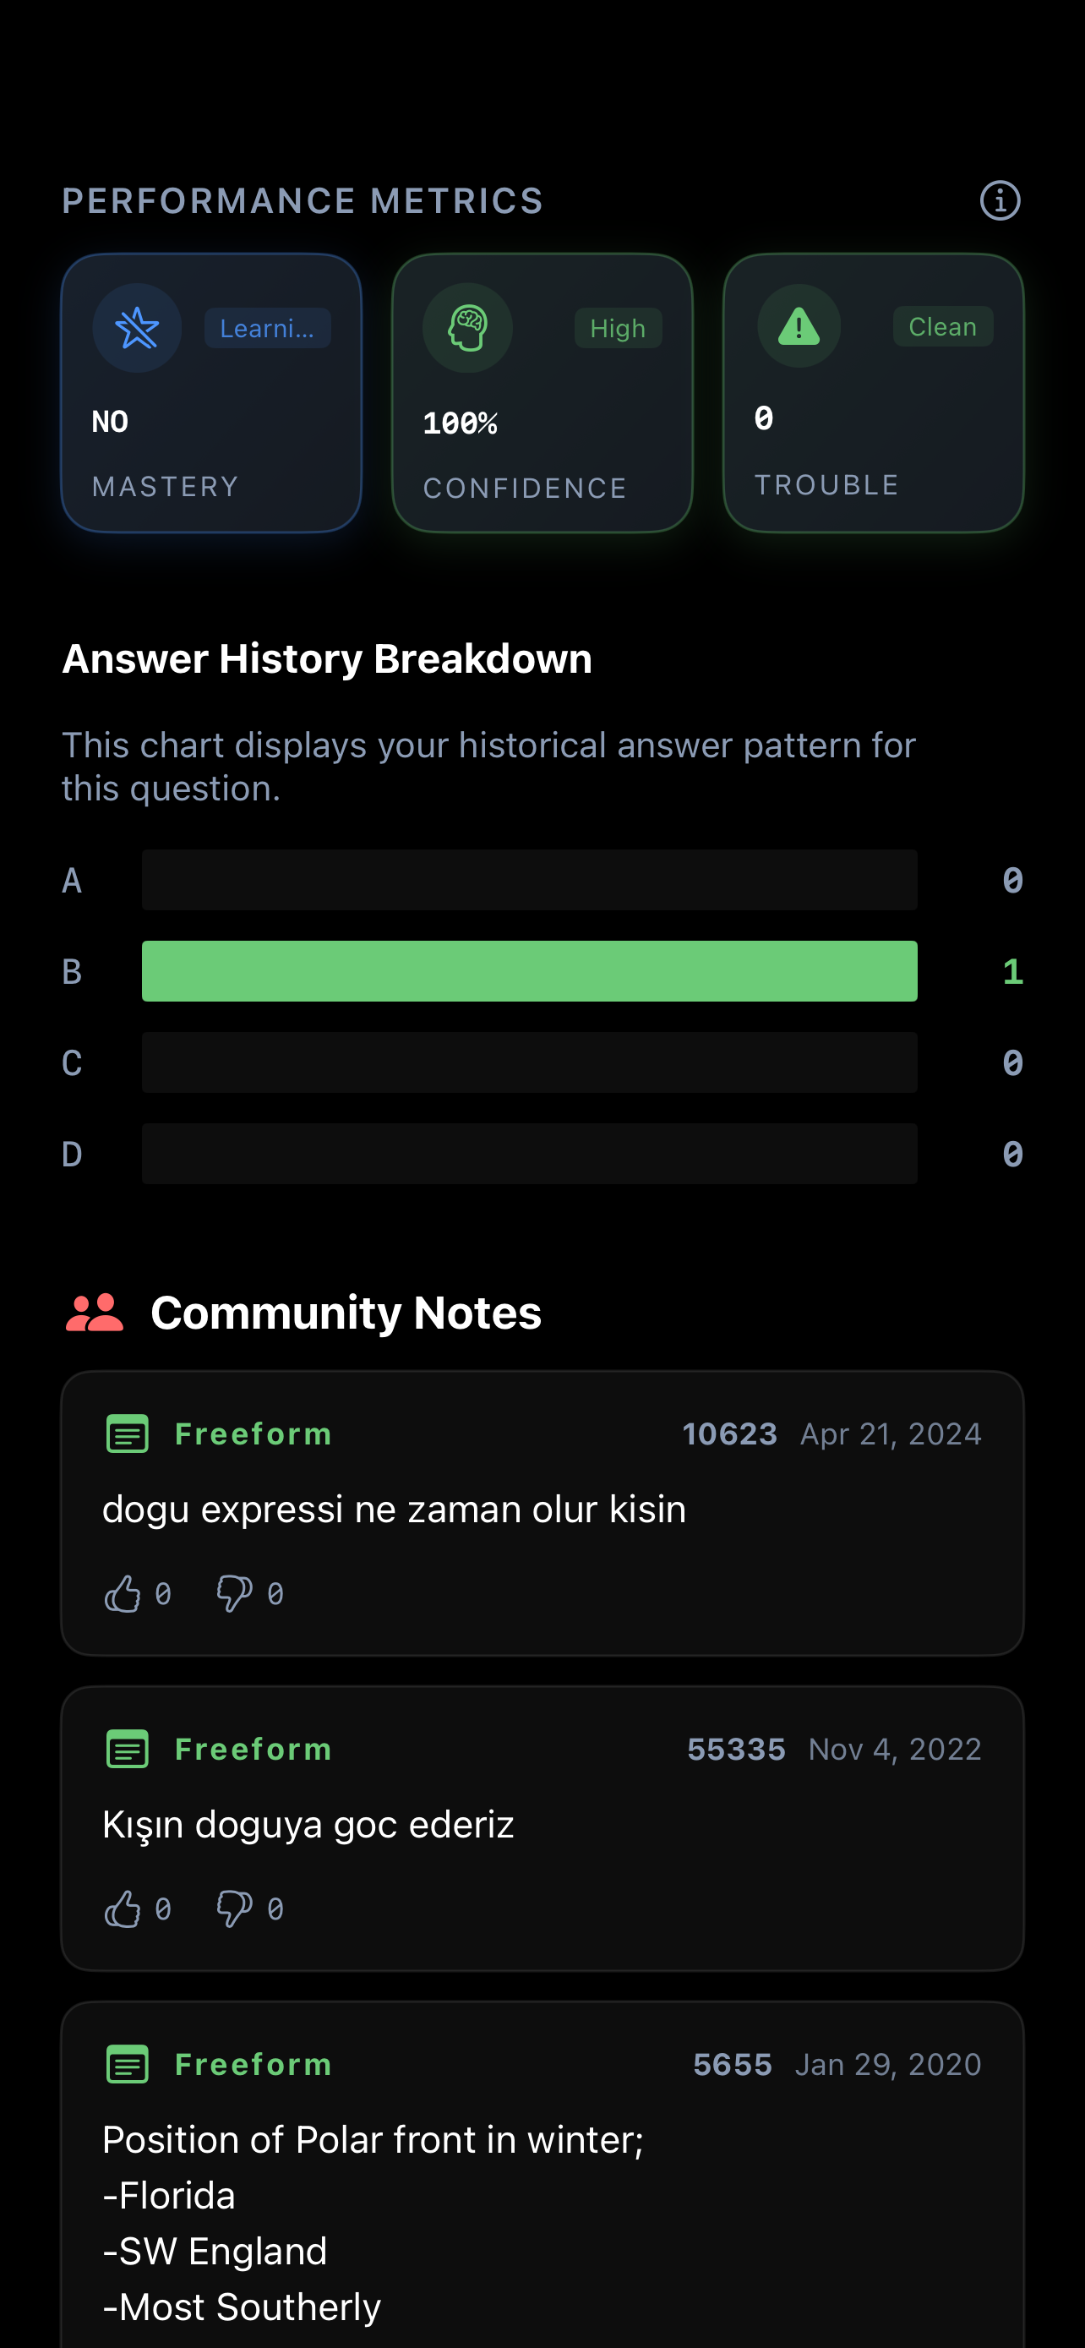The image size is (1085, 2348).
Task: Toggle thumbs up on the Kışın doguya note
Action: [123, 1908]
